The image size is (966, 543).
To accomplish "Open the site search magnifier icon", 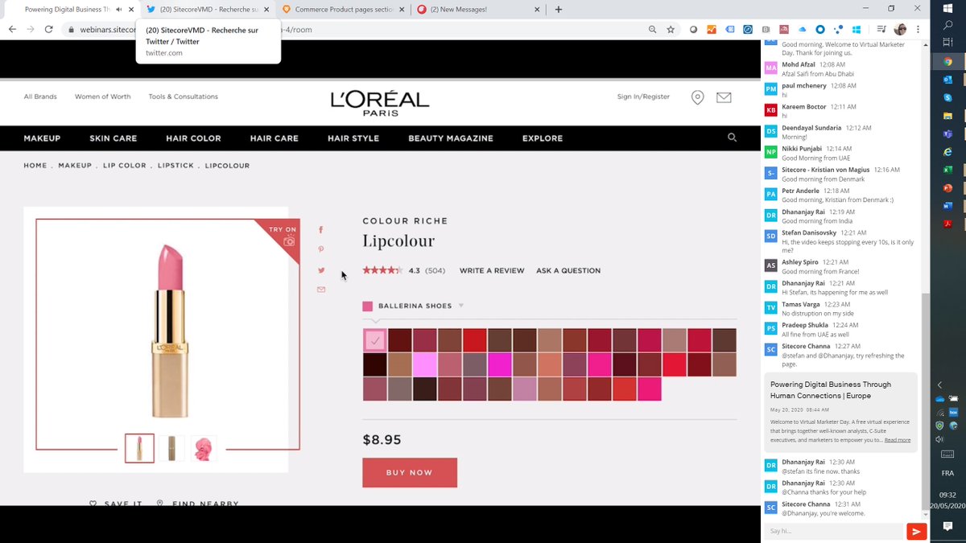I will coord(732,138).
